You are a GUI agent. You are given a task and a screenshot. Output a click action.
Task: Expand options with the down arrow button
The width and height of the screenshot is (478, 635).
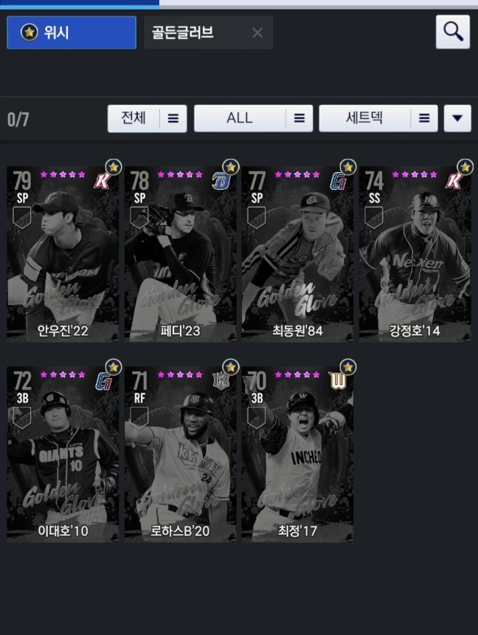pos(457,118)
